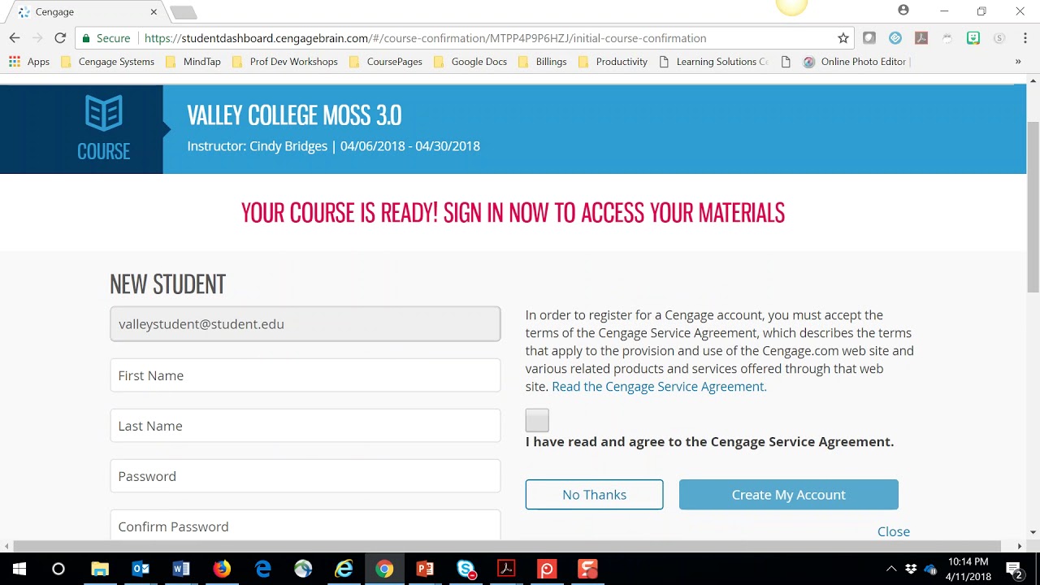Screen dimensions: 1040x585
Task: Open File Explorer from taskbar
Action: 100,569
